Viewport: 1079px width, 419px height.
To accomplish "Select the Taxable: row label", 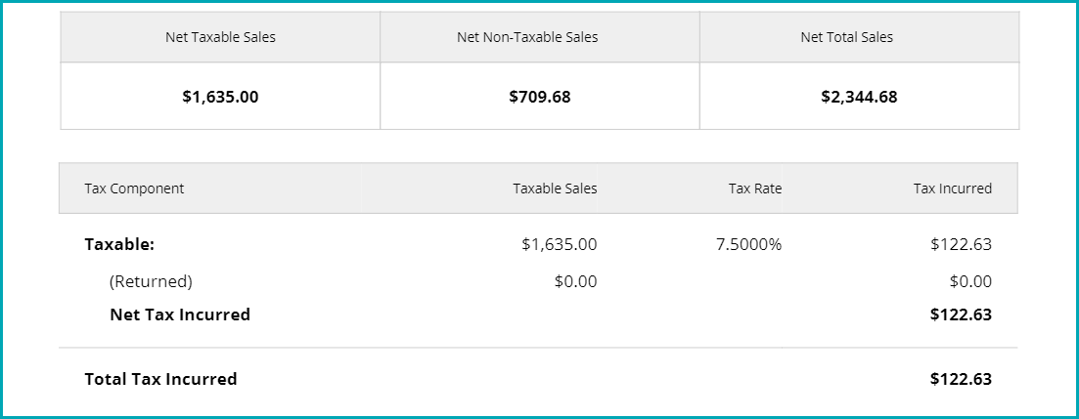I will [x=119, y=244].
